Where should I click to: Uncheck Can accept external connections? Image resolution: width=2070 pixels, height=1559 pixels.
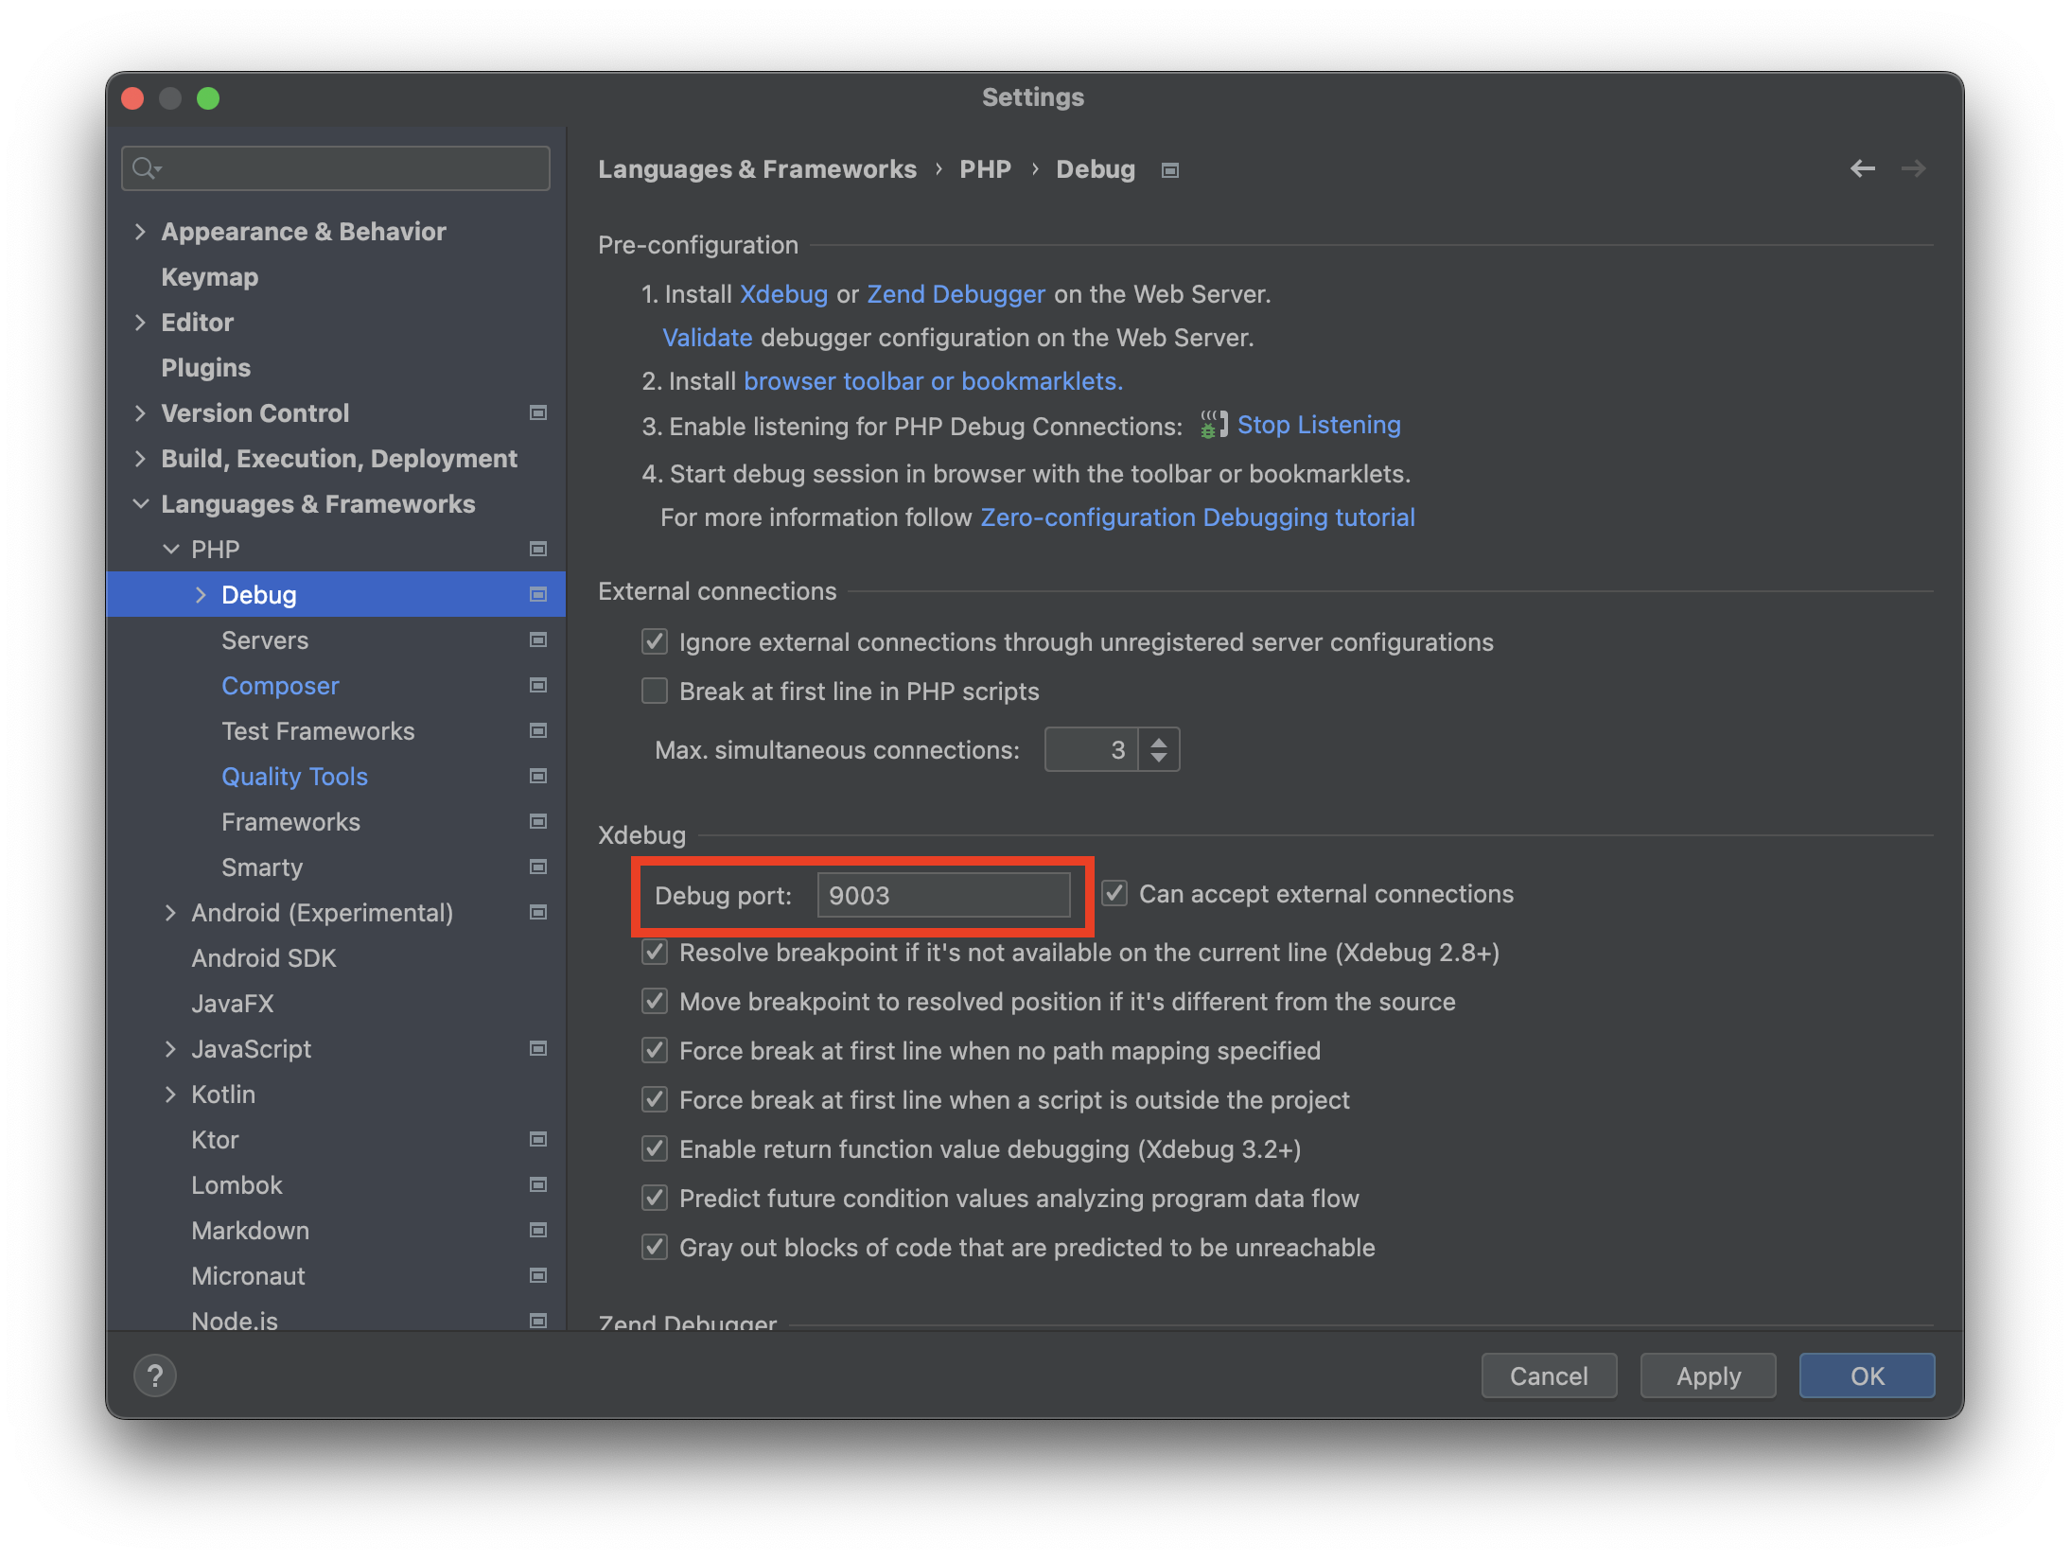tap(1114, 894)
